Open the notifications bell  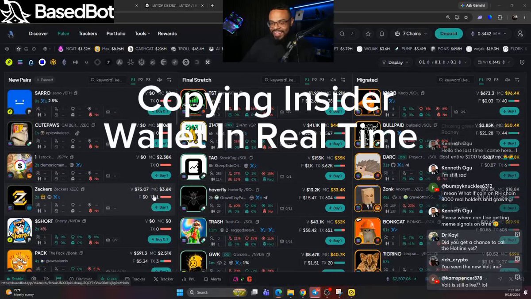382,34
